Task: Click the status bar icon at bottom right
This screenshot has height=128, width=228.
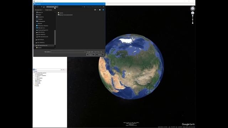Action: [194, 127]
